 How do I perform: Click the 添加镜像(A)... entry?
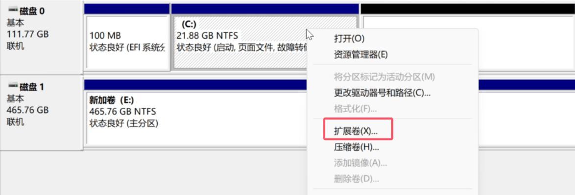[360, 163]
